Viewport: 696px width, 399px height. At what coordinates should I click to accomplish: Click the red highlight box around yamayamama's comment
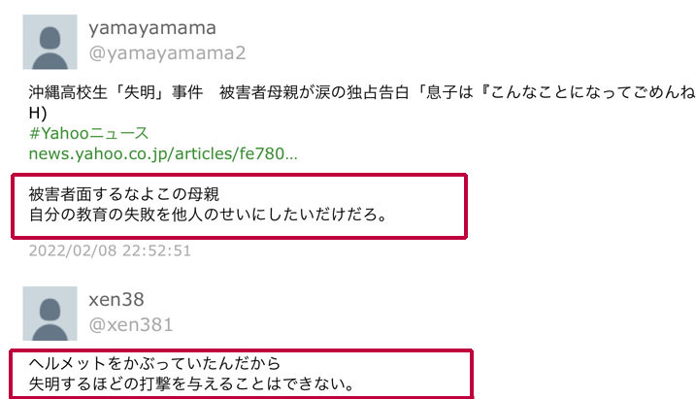click(x=239, y=206)
